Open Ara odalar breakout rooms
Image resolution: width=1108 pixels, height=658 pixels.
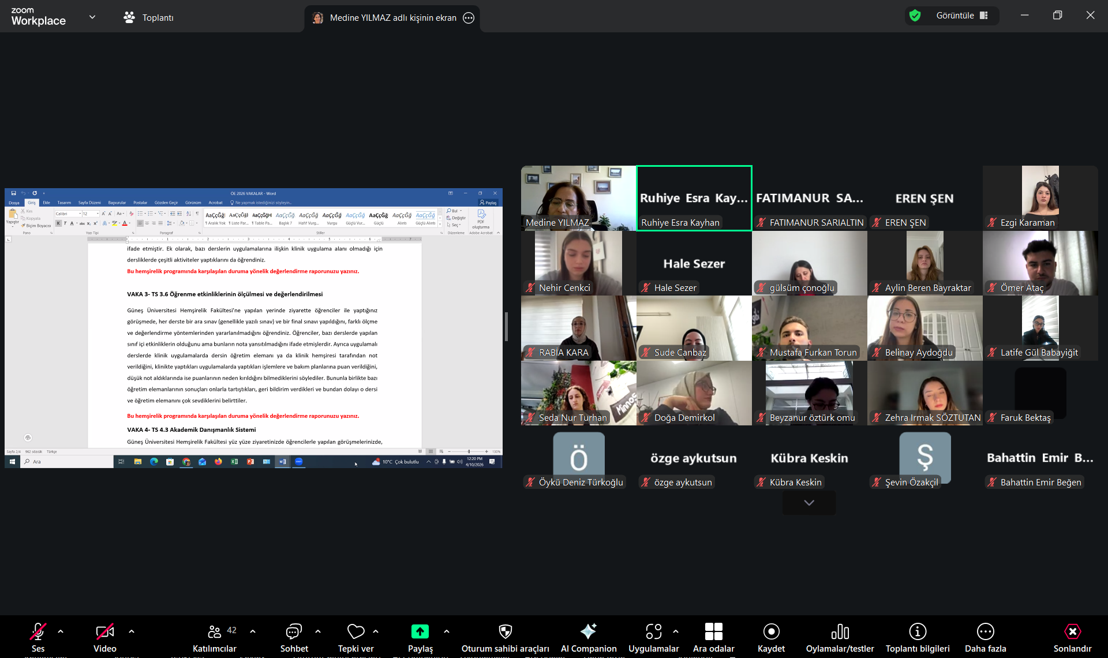coord(713,632)
